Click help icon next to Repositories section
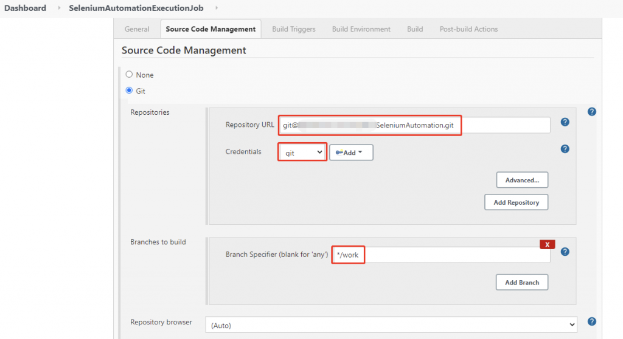623x339 pixels. tap(591, 112)
